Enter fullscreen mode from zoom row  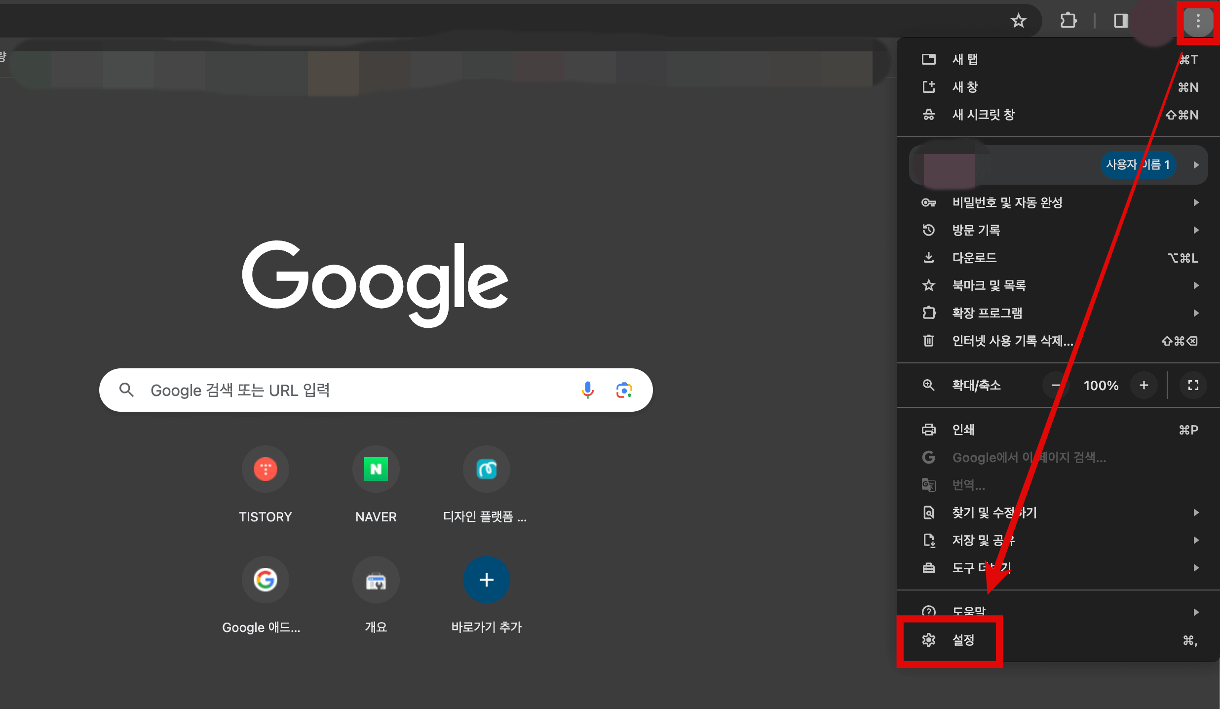(x=1193, y=385)
